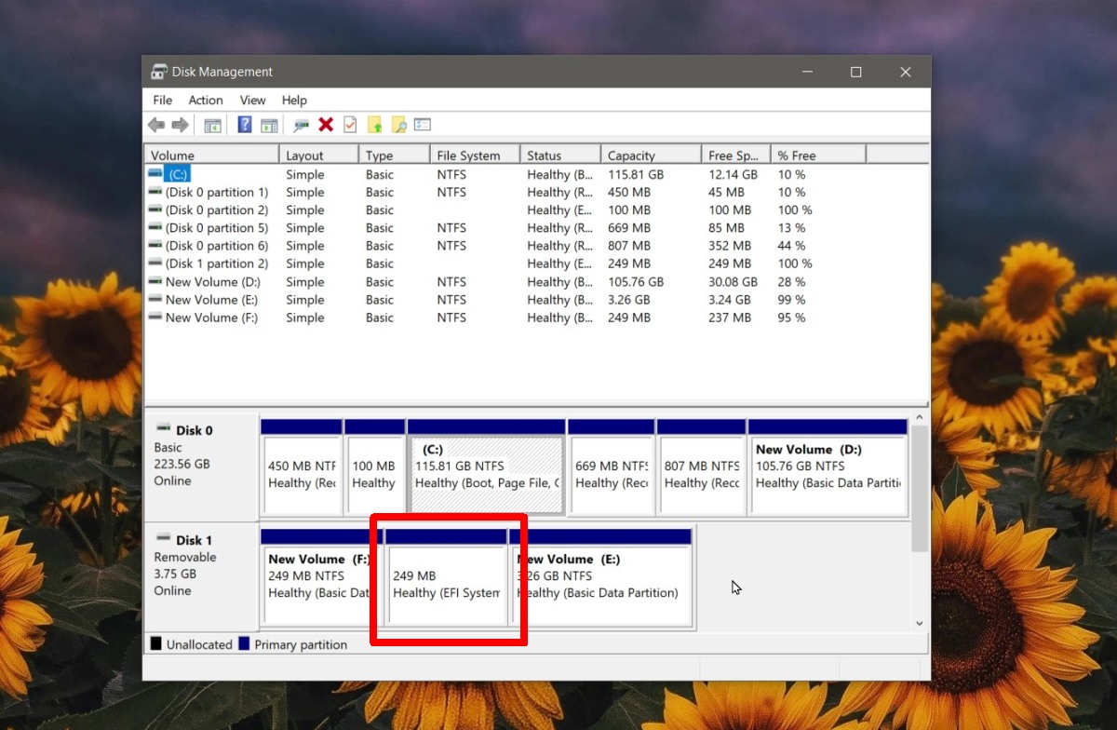Click the Forward navigation arrow icon
This screenshot has height=730, width=1117.
(180, 125)
